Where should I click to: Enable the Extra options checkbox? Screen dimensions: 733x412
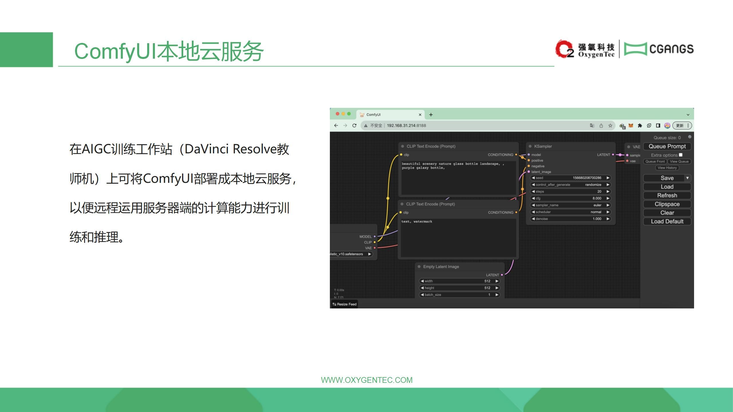tap(681, 155)
